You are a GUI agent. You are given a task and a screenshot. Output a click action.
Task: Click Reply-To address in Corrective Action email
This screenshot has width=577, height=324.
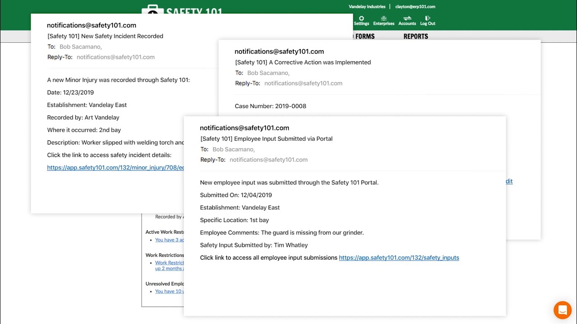[303, 83]
